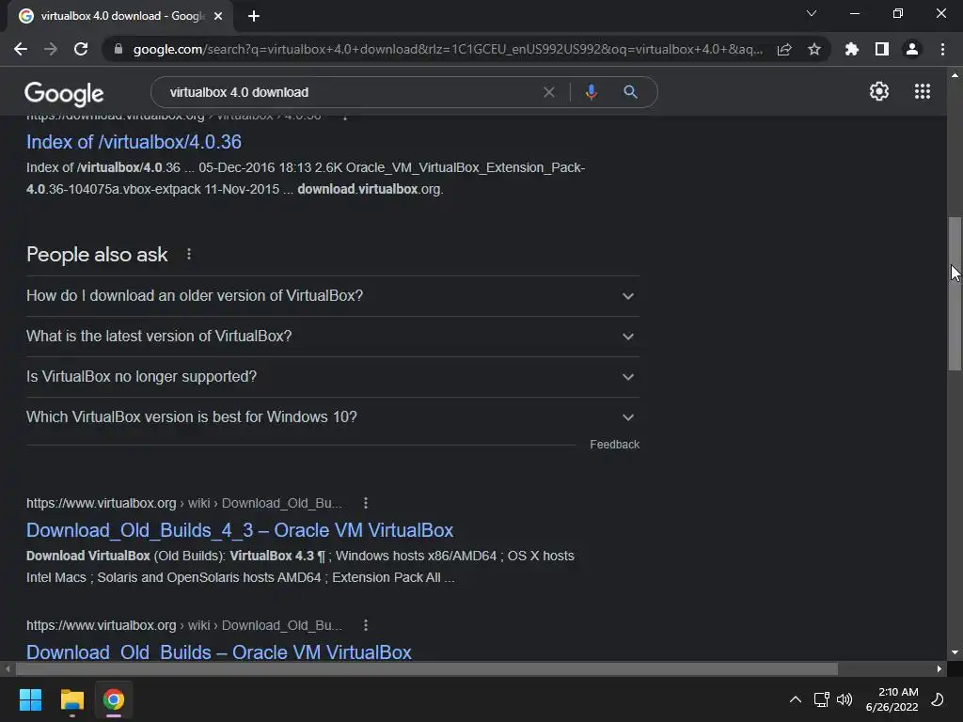
Task: Go forward using the forward arrow
Action: pyautogui.click(x=51, y=49)
